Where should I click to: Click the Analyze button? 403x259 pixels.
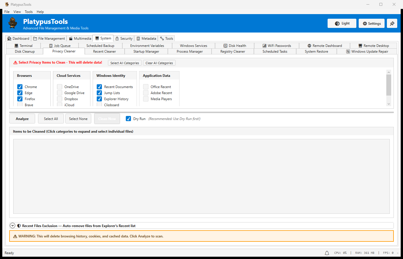coord(22,119)
